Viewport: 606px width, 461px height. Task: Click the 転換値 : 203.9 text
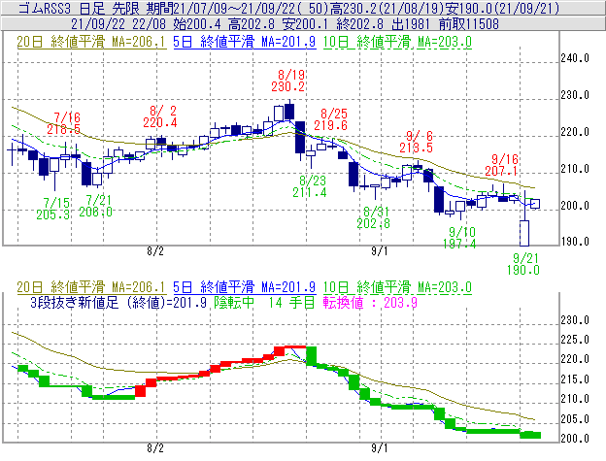click(x=370, y=302)
